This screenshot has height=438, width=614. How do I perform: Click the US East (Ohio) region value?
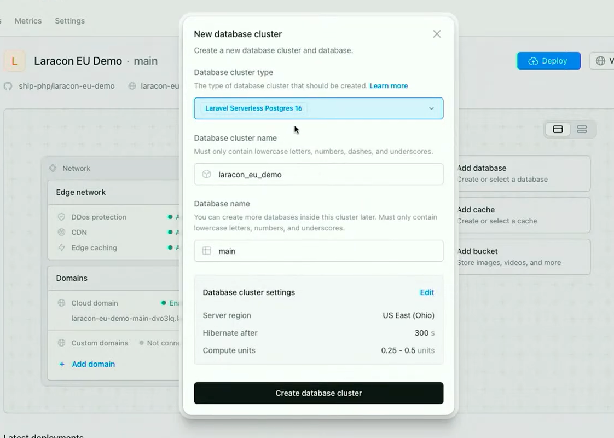click(408, 315)
